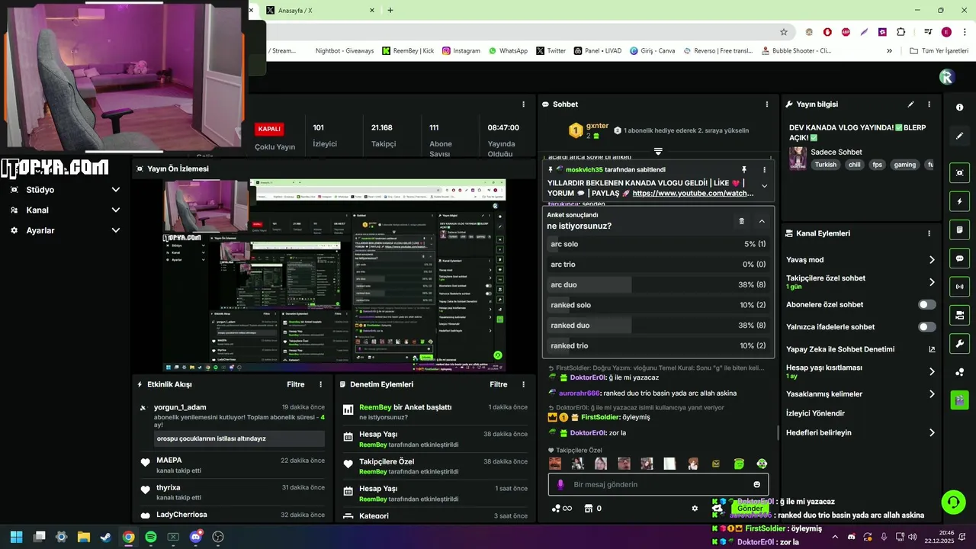Open Etkinlik Akışı three-dot menu
This screenshot has width=976, height=549.
pos(321,384)
